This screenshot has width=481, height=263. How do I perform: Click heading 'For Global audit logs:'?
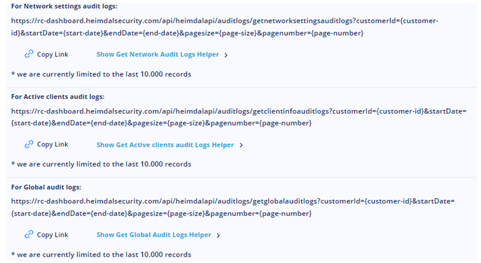coord(46,187)
